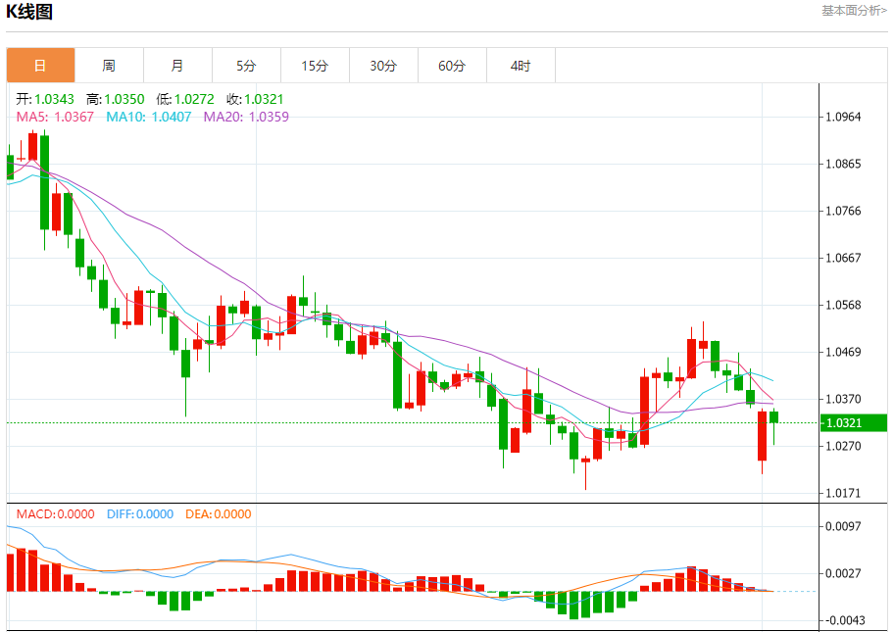Click the 1.0568 price axis label

pyautogui.click(x=843, y=305)
